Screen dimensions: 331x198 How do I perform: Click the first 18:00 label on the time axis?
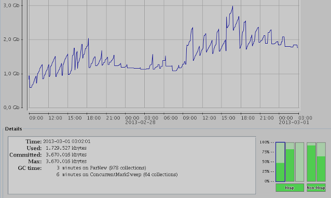[94, 118]
